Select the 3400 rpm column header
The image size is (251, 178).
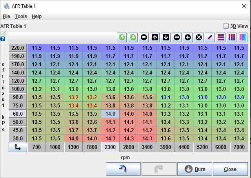147,147
